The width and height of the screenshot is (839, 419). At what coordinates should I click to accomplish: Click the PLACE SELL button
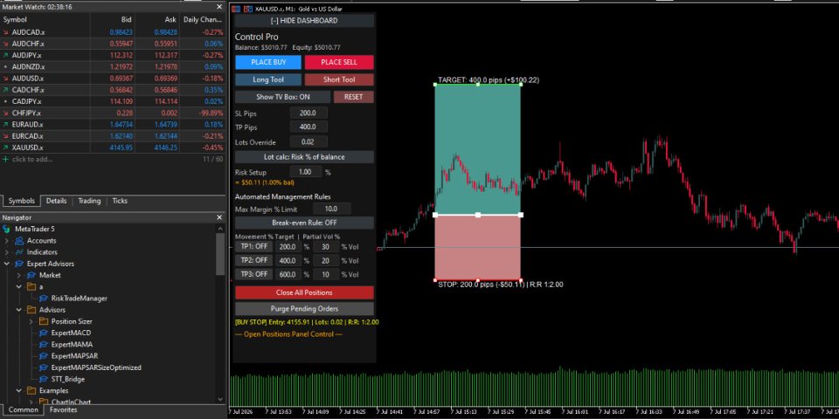point(339,63)
